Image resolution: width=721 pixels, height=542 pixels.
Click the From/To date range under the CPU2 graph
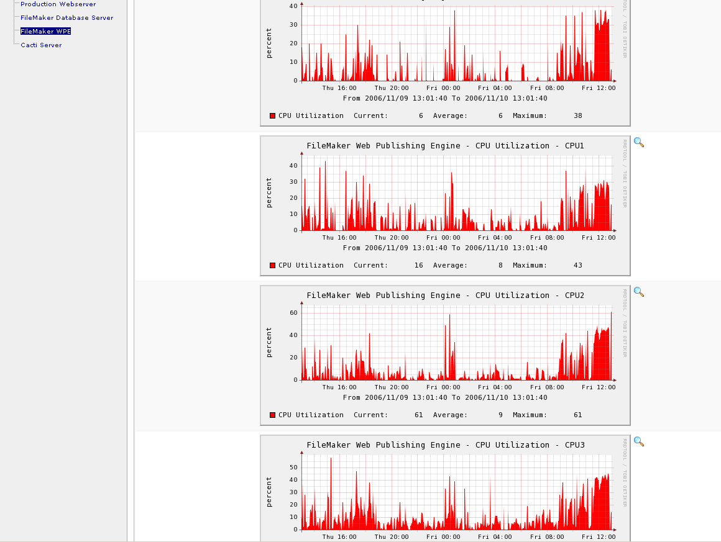click(x=445, y=398)
